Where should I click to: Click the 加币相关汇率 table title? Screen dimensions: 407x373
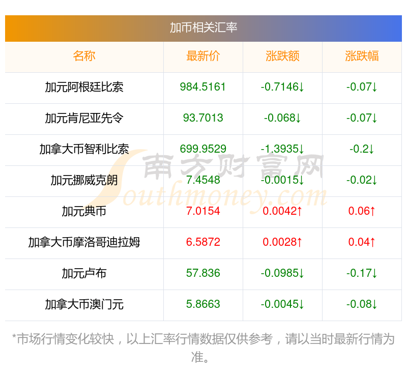(203, 28)
